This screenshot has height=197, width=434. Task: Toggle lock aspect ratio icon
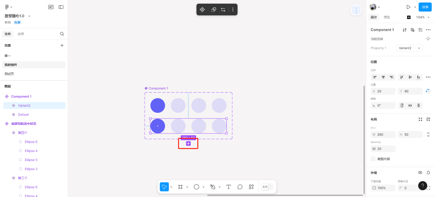pyautogui.click(x=428, y=135)
